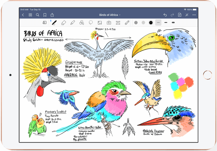Select the Eraser tool

63,23
